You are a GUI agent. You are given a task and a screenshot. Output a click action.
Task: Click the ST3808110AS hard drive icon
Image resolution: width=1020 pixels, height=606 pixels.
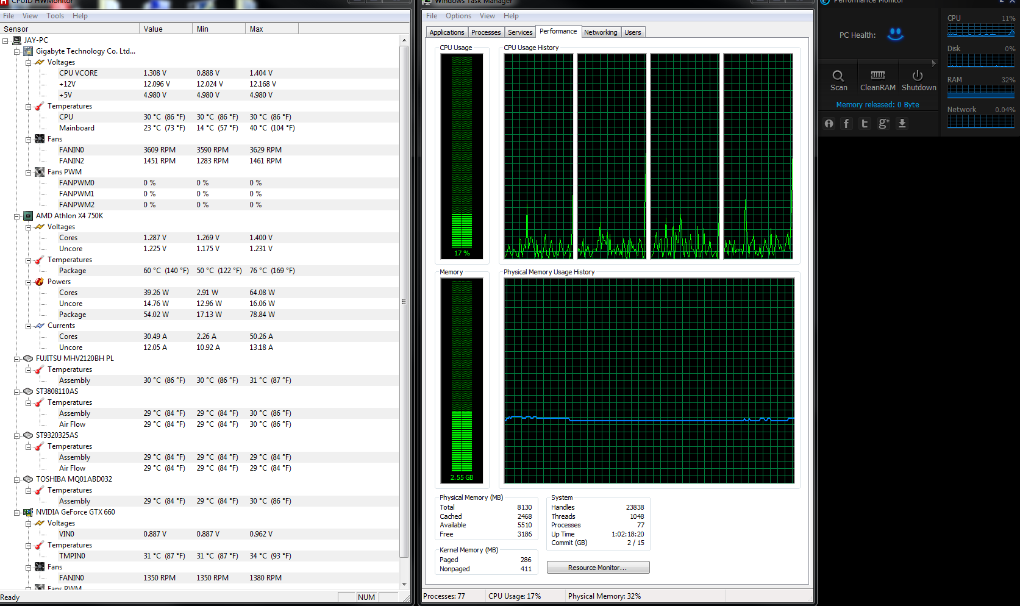(x=28, y=391)
